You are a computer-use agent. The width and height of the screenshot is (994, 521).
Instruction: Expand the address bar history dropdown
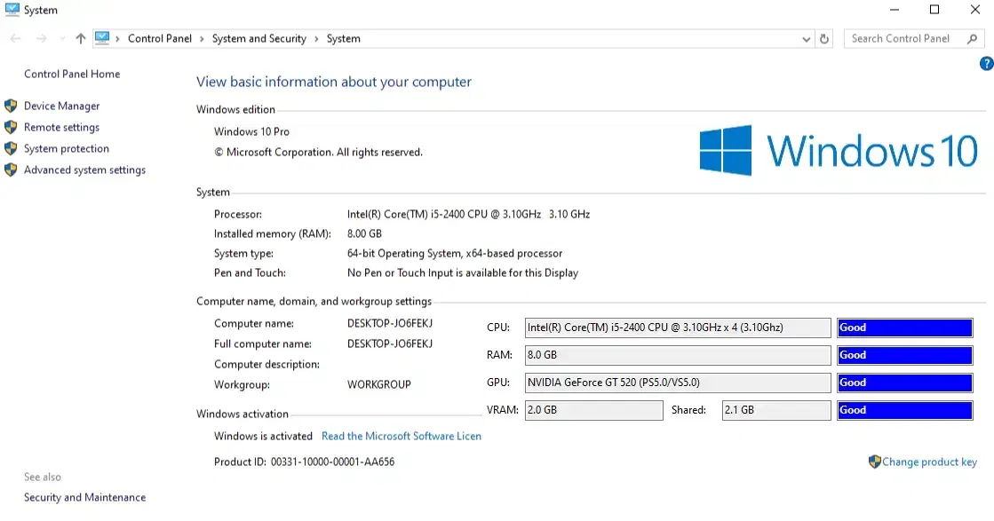pos(807,39)
